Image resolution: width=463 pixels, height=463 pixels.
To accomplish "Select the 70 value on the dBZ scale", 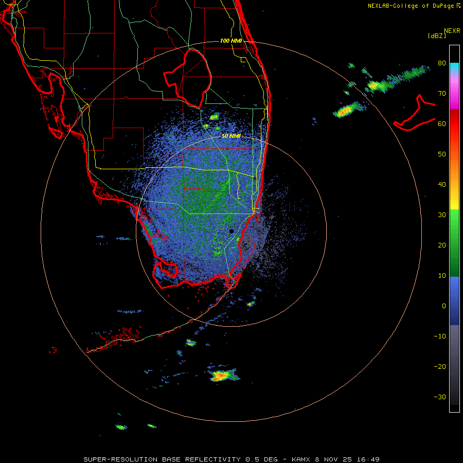I will point(442,94).
